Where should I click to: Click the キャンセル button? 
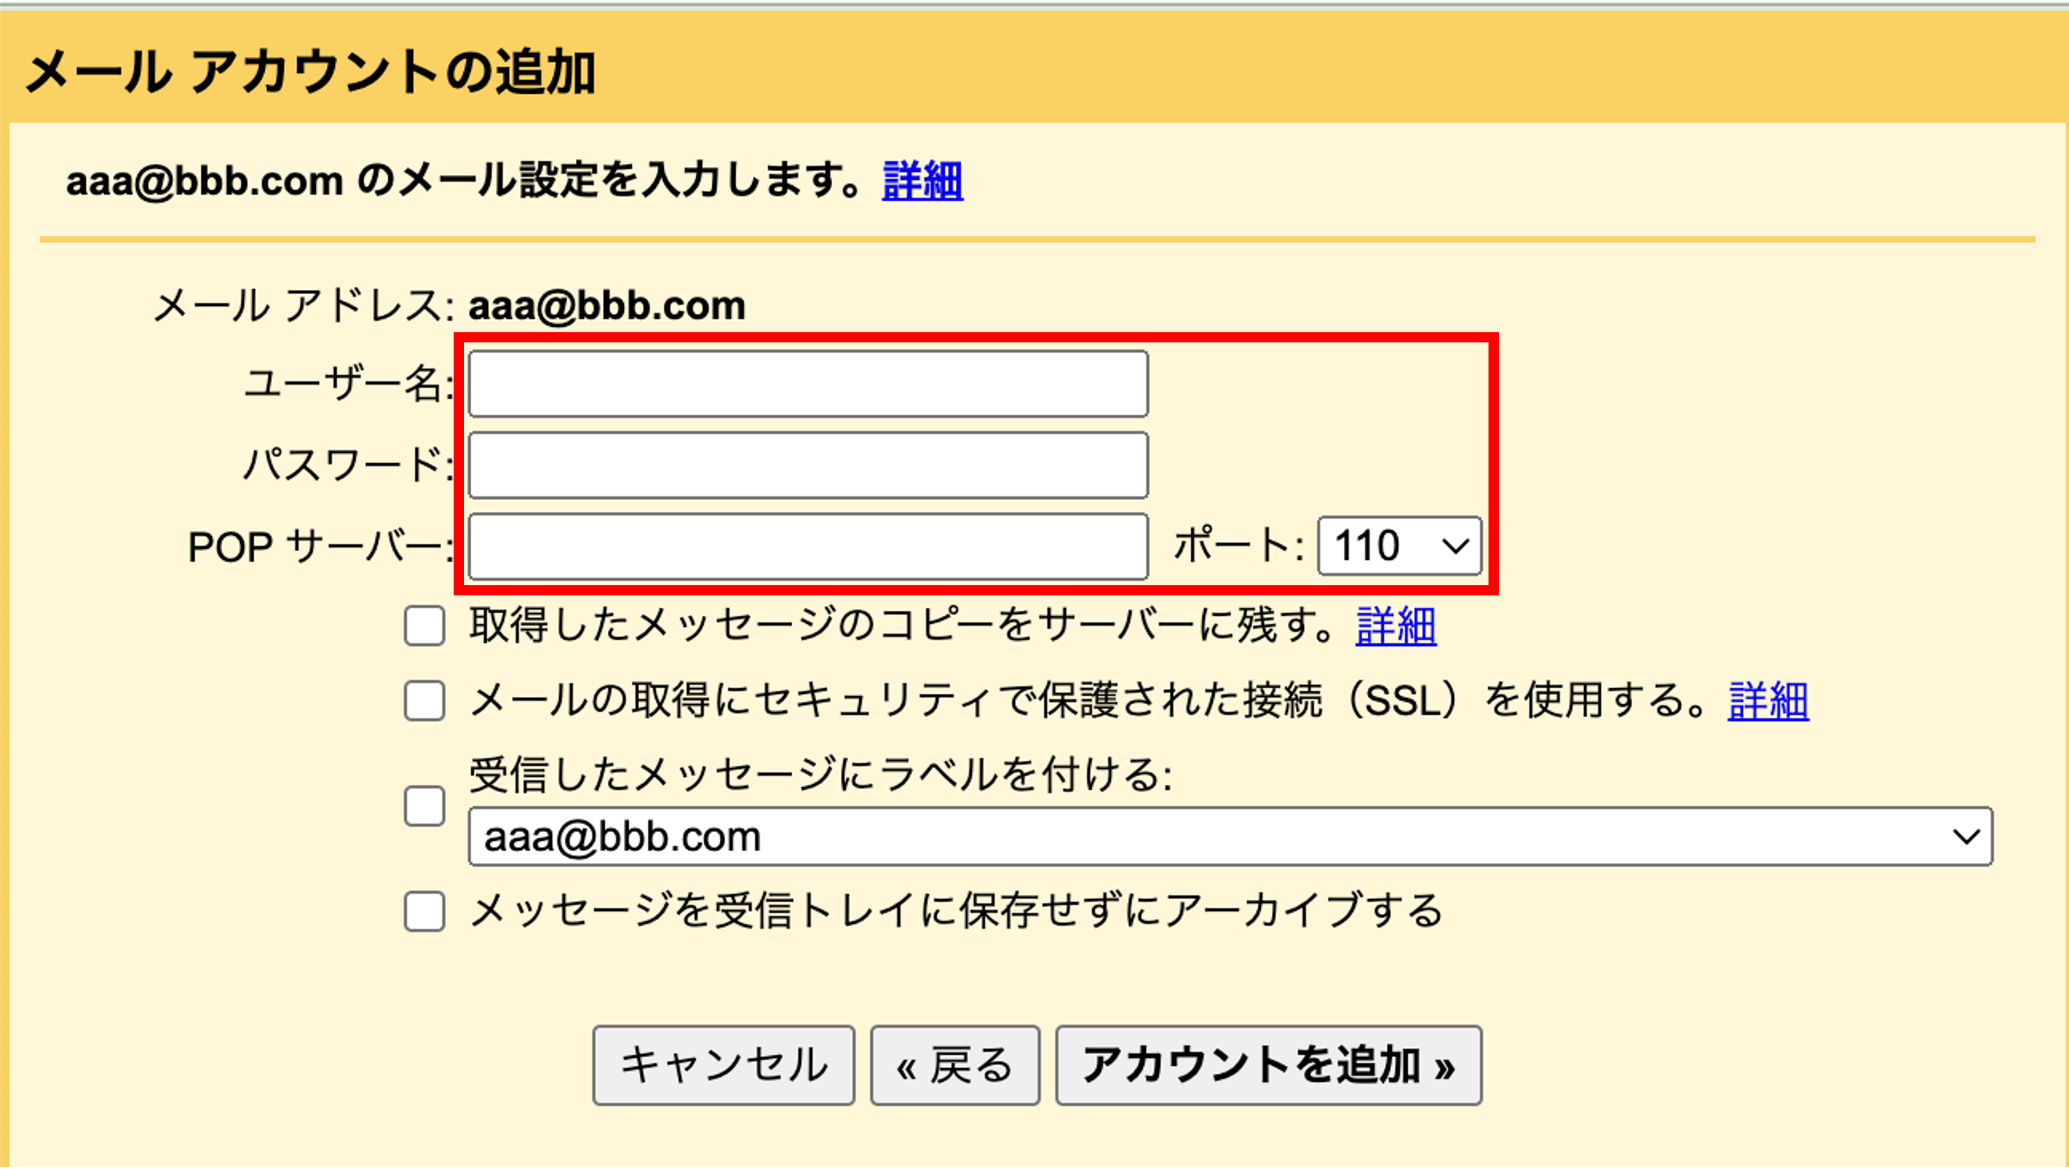[724, 1066]
